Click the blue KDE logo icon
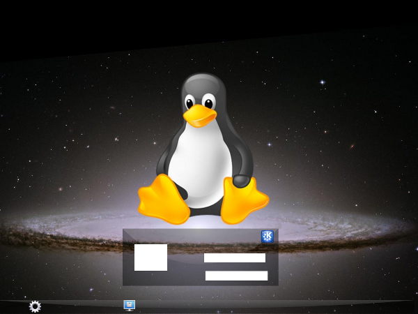Viewport: 418px width, 314px height. [x=268, y=237]
